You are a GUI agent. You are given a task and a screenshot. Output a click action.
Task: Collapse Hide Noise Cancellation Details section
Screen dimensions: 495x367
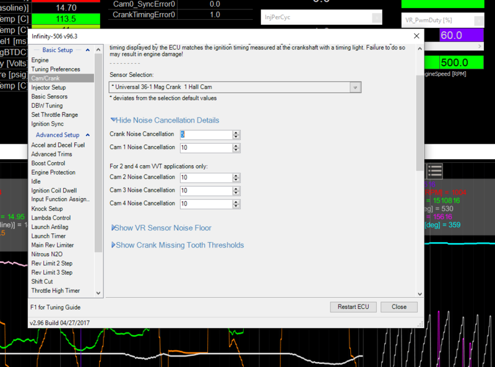165,120
